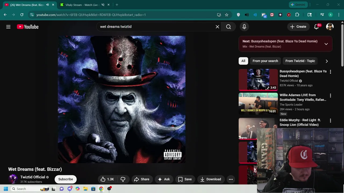344x193 pixels.
Task: Open Chrome media controls icon
Action: 322,15
